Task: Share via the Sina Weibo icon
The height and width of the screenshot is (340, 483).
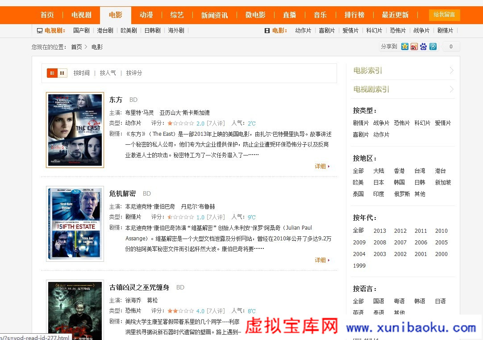Action: (x=414, y=46)
